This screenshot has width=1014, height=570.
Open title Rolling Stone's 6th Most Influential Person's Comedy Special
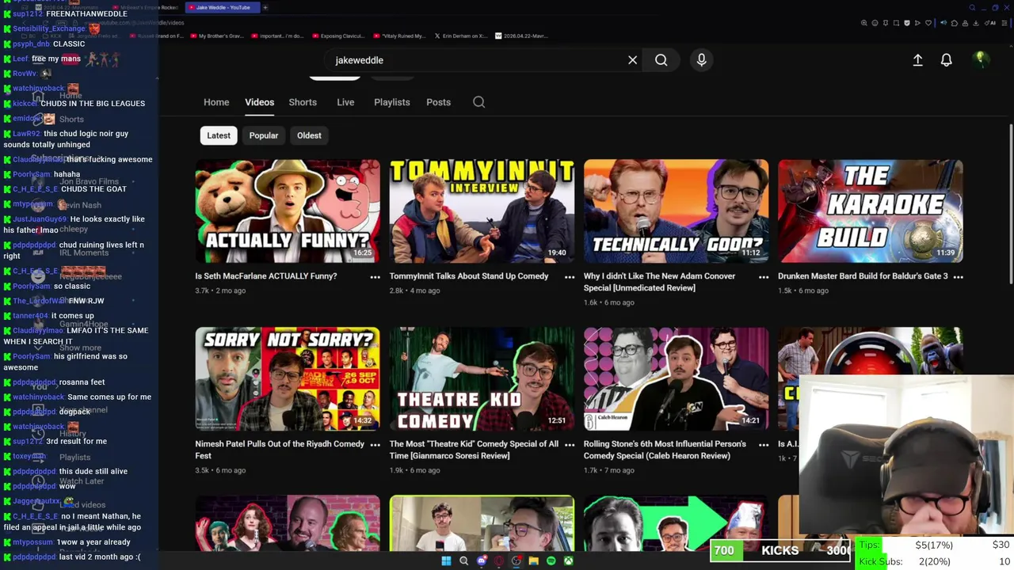pos(665,450)
